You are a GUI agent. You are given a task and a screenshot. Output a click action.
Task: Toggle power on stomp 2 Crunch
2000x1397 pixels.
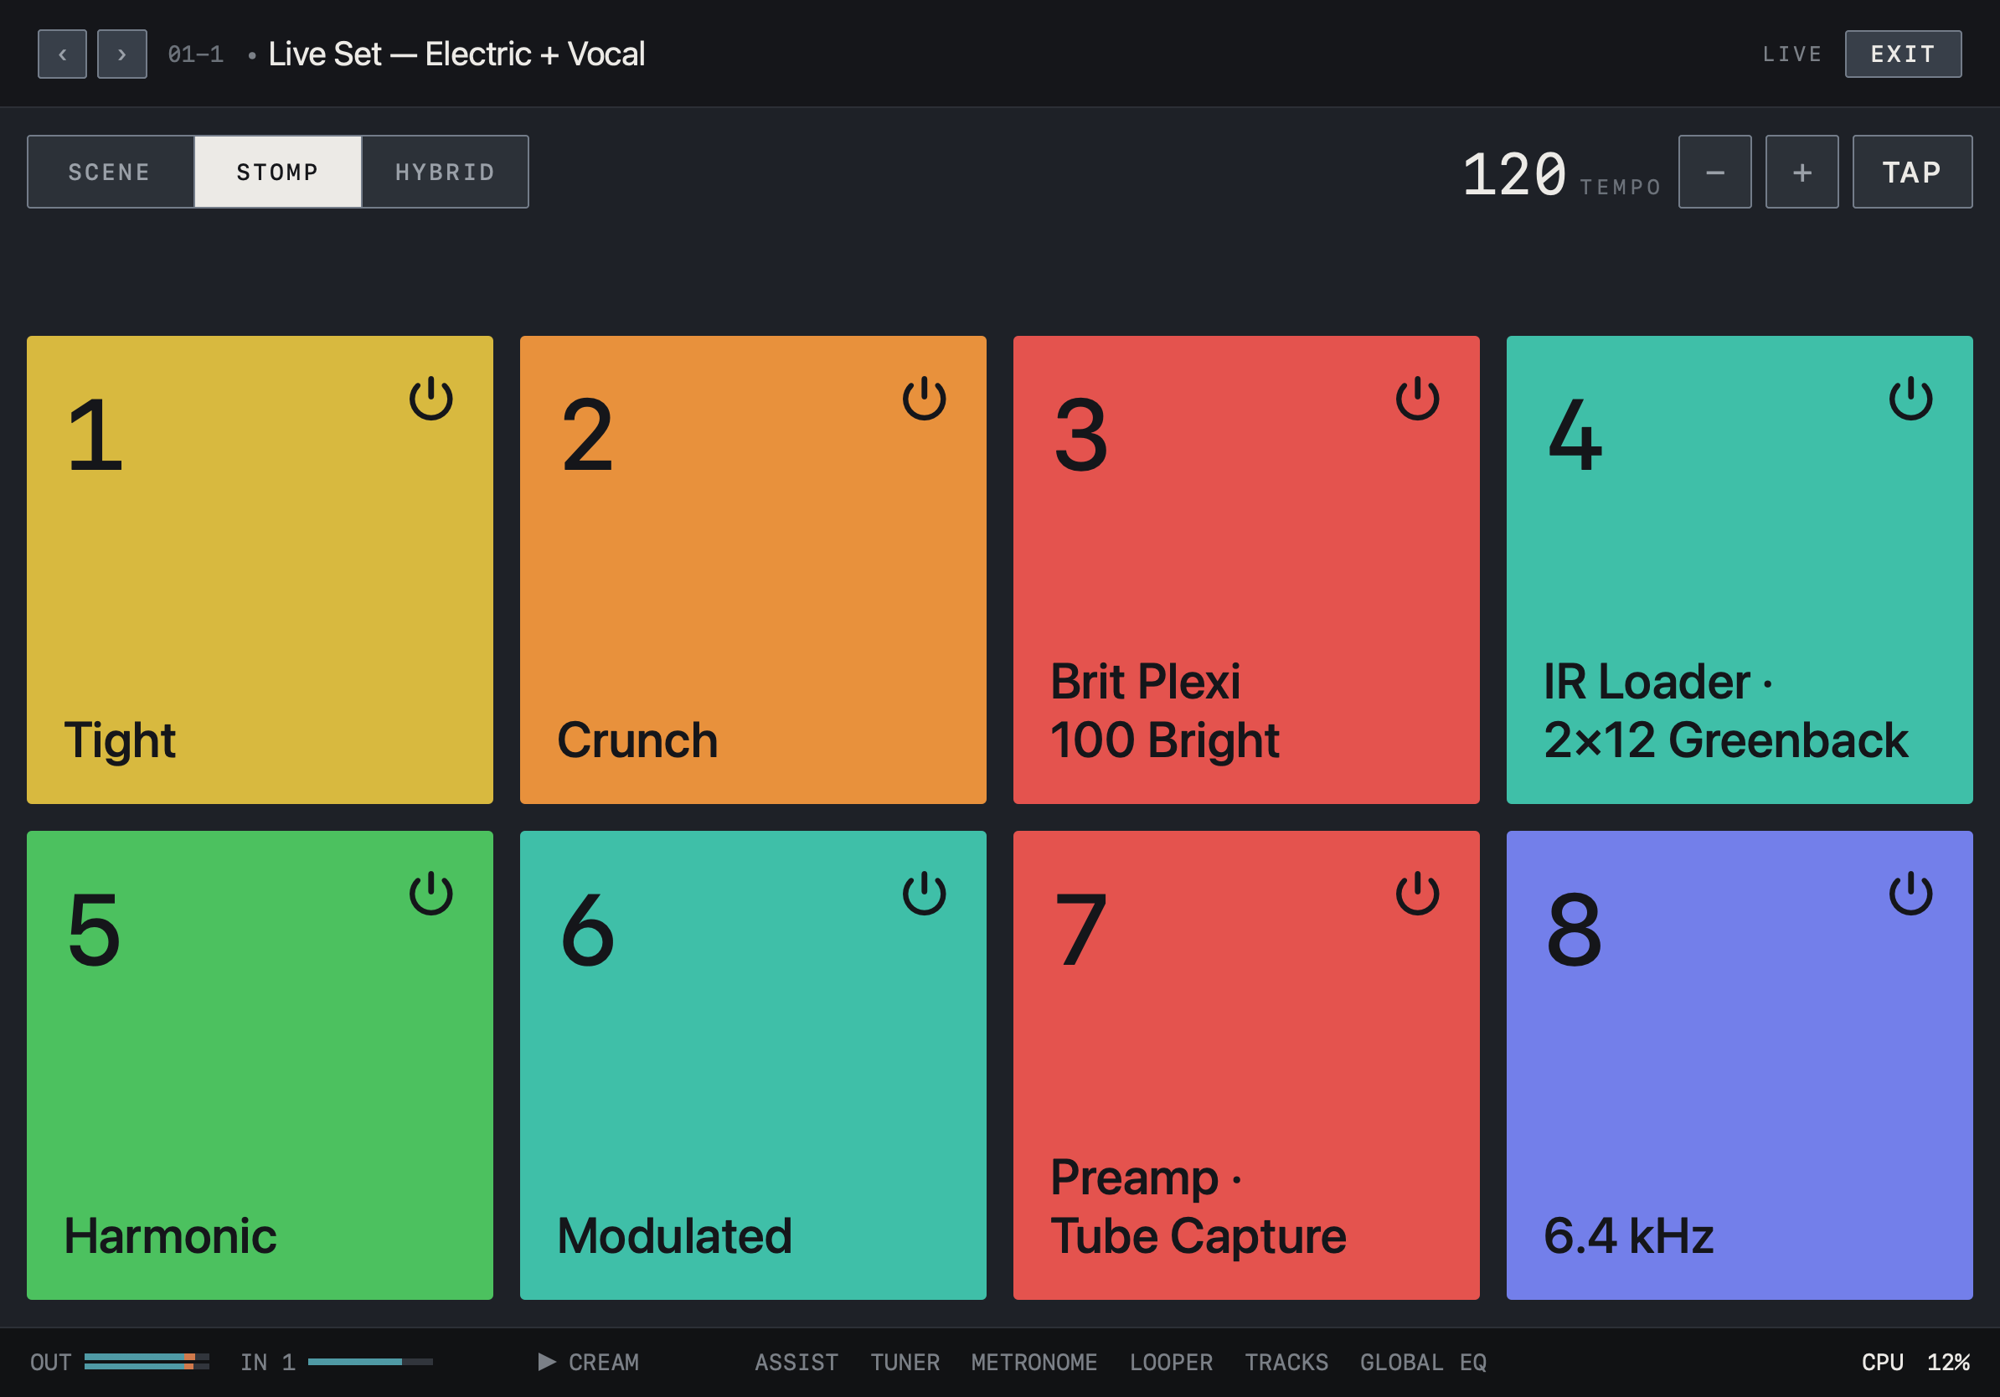pos(925,399)
